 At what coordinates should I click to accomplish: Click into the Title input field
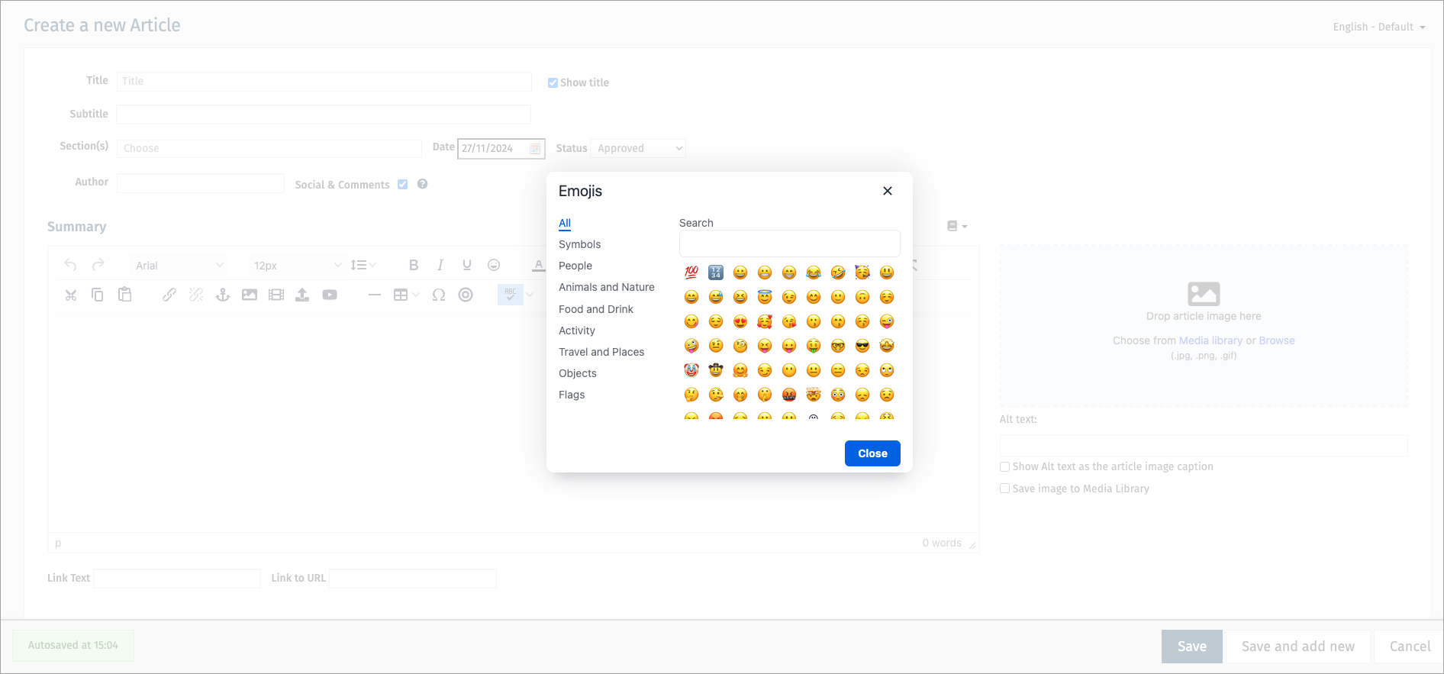324,81
